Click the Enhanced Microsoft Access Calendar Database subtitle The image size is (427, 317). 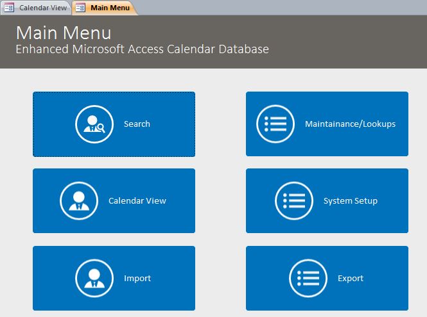pos(142,49)
